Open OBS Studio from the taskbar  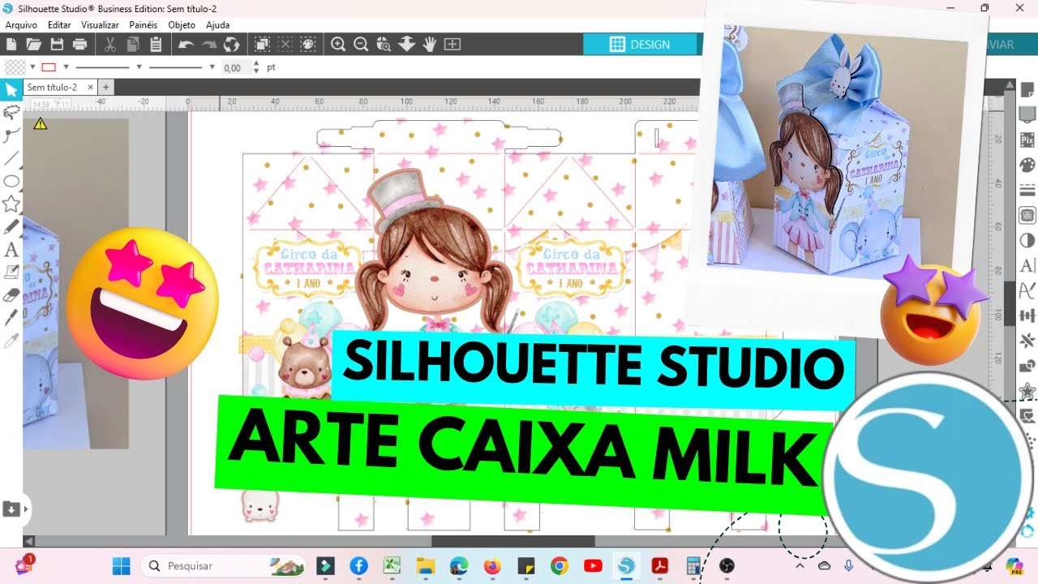click(x=727, y=565)
